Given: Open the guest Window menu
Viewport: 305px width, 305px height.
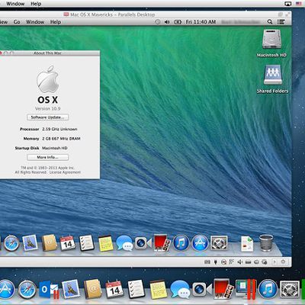Looking at the screenshot, I should [x=35, y=22].
